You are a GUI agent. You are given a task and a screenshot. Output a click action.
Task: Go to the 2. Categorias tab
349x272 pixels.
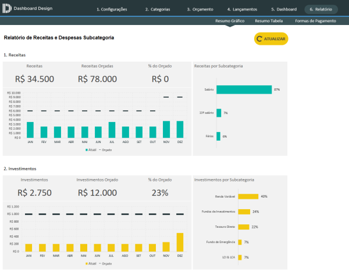(156, 9)
